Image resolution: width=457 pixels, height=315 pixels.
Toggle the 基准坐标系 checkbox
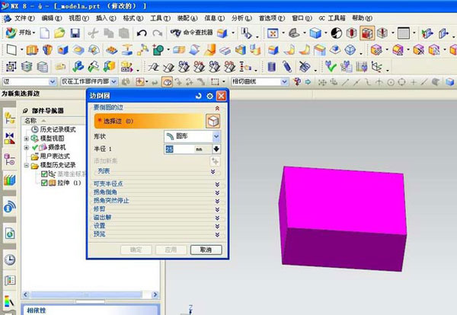point(44,173)
